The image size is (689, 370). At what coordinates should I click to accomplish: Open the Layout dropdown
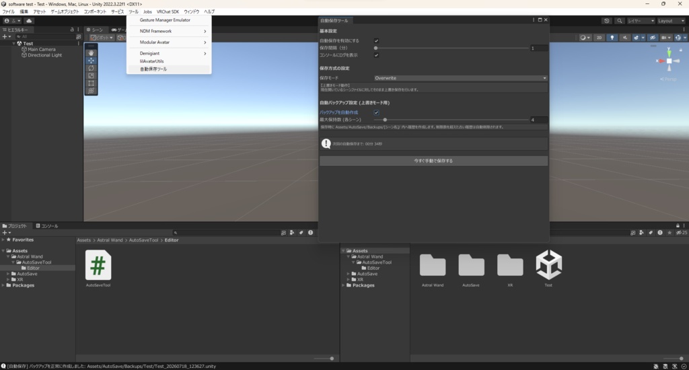coord(671,21)
